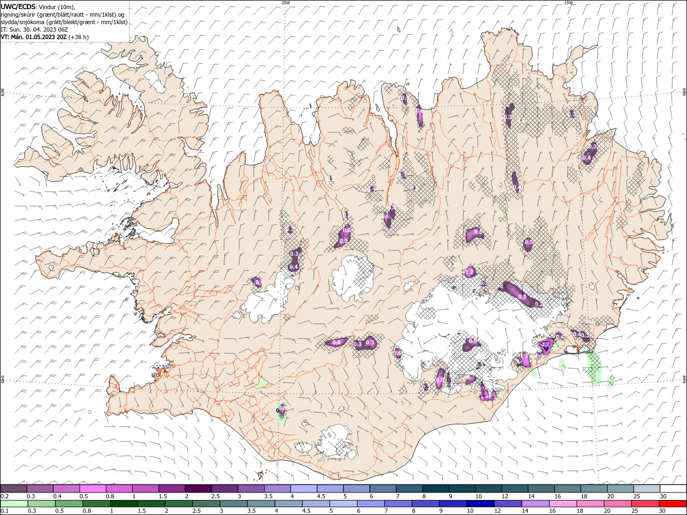The width and height of the screenshot is (687, 515).
Task: Pick the rain-scale swatch between 20 and 25
Action: pyautogui.click(x=617, y=504)
